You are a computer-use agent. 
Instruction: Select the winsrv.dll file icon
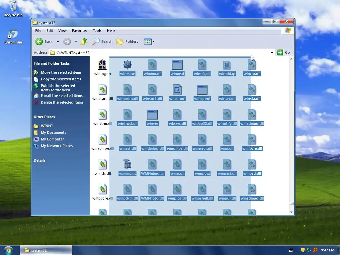(x=227, y=90)
